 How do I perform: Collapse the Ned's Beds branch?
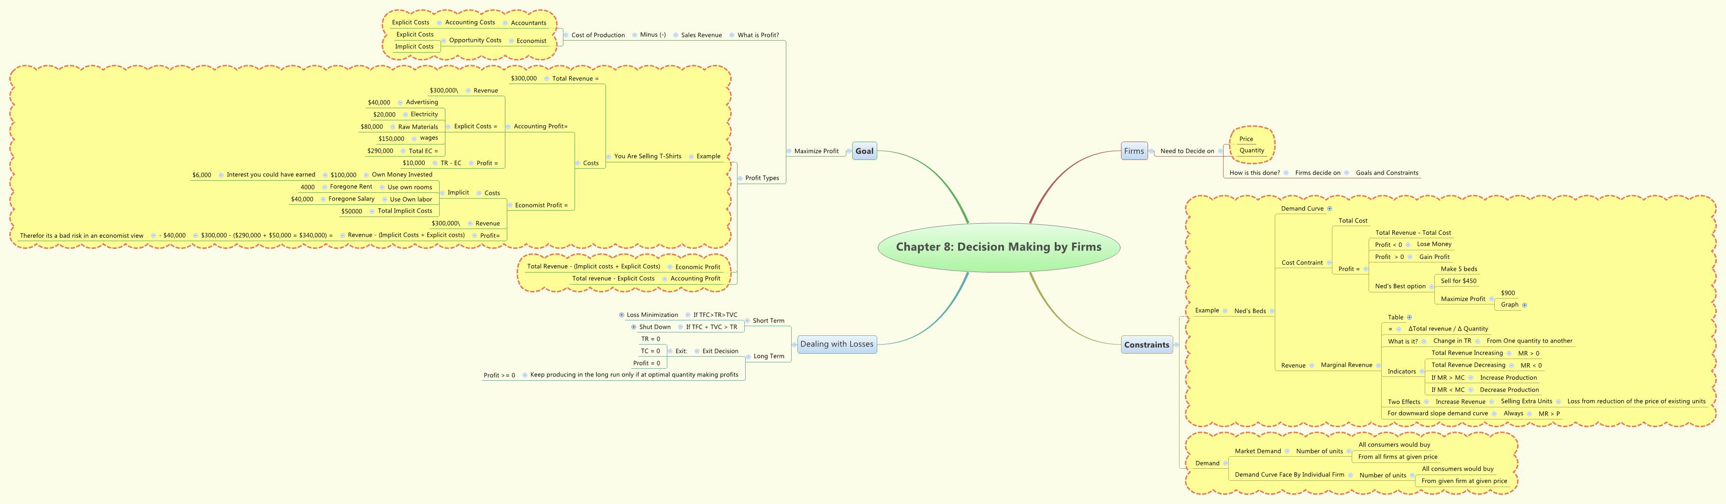(x=1272, y=311)
